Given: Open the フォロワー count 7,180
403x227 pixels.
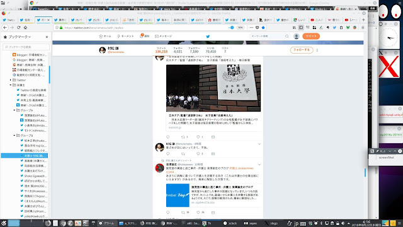Looking at the screenshot, I should pos(194,50).
